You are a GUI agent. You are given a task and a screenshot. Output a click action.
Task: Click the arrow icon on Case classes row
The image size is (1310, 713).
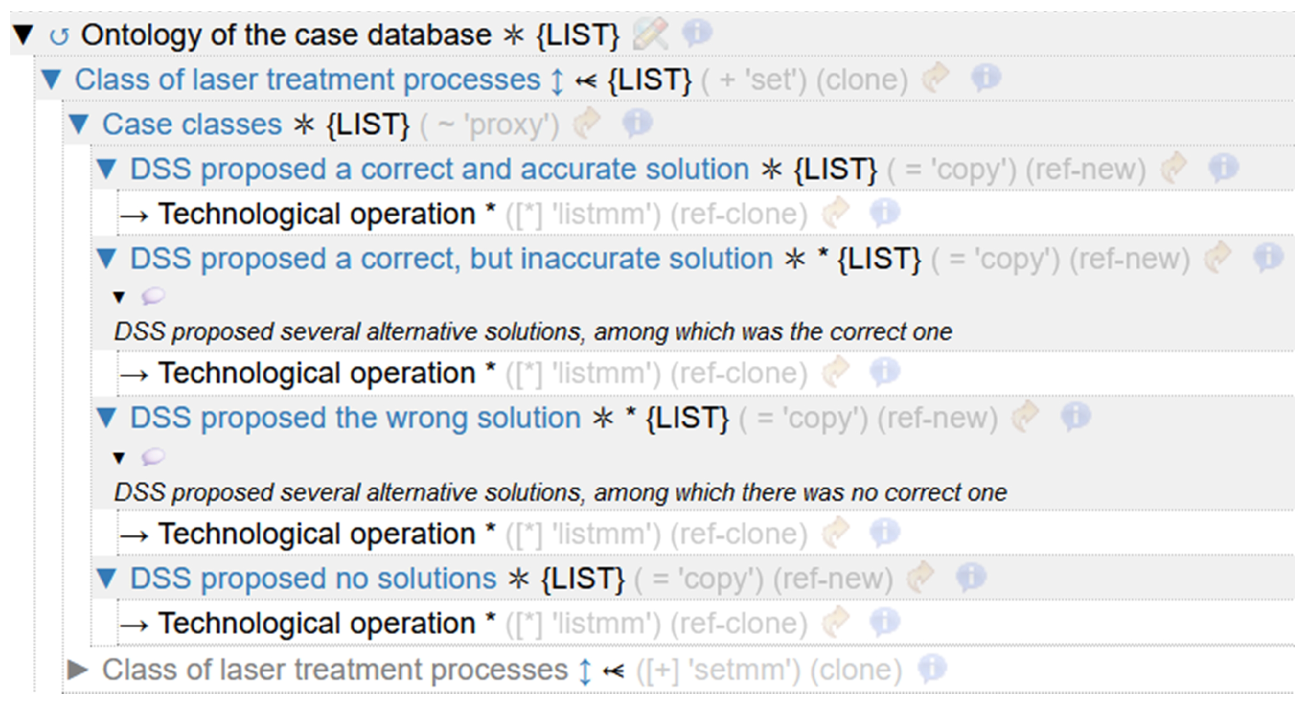587,123
